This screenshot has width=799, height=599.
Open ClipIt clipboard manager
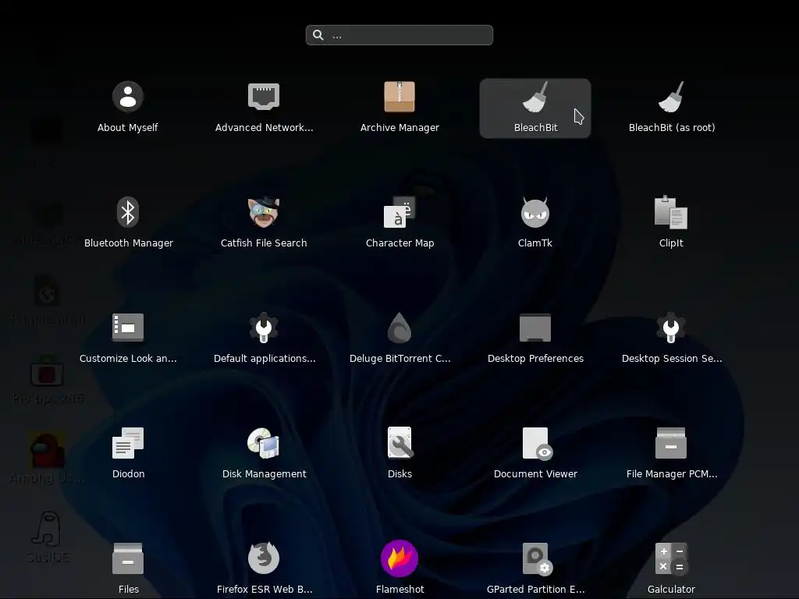[x=671, y=223]
